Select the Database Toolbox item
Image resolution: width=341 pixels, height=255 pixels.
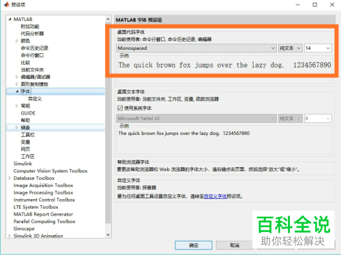[34, 178]
